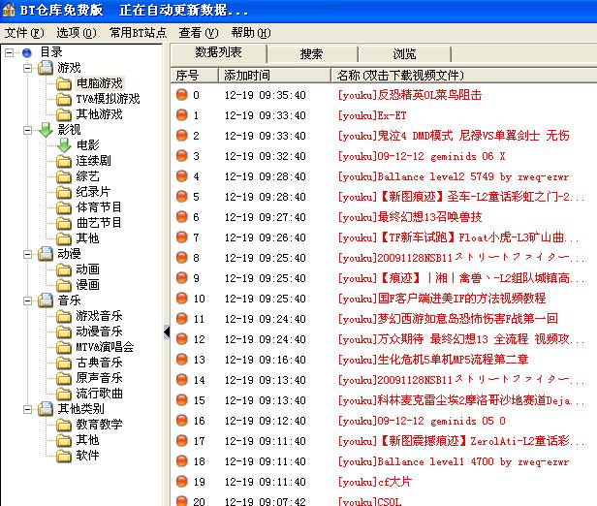
Task: Collapse the 游戏 tree branch
Action: 27,68
